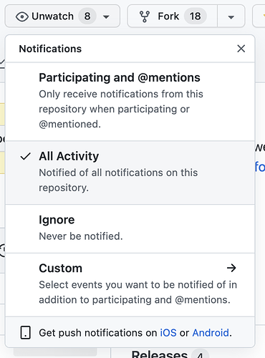Select Participating and @mentions option
Image resolution: width=265 pixels, height=358 pixels.
(130, 102)
